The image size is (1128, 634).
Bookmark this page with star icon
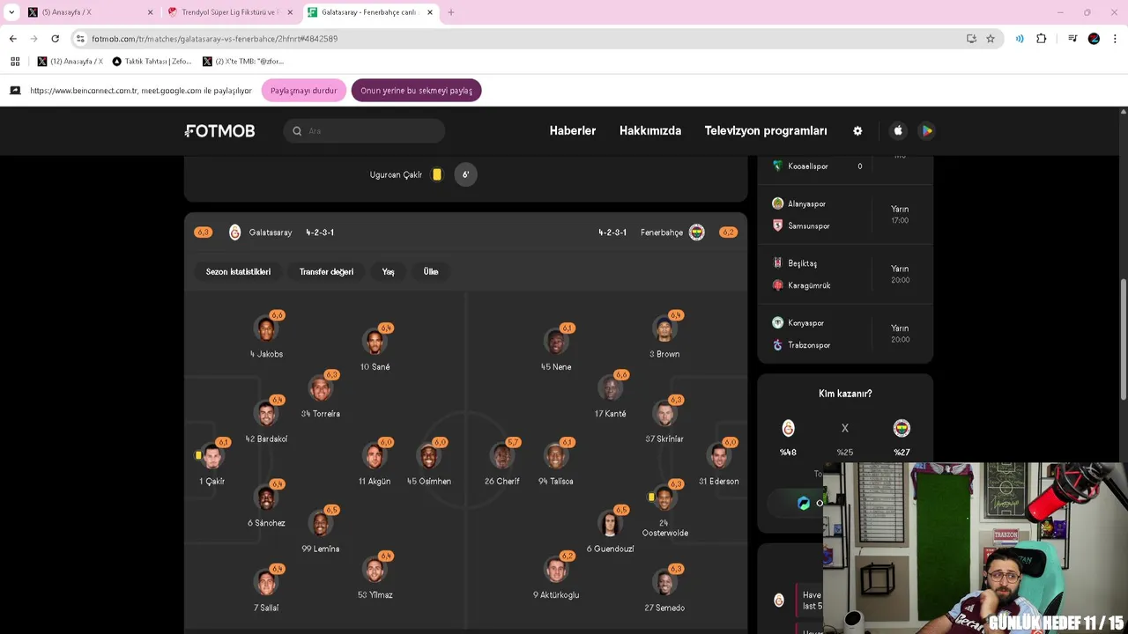pyautogui.click(x=991, y=39)
